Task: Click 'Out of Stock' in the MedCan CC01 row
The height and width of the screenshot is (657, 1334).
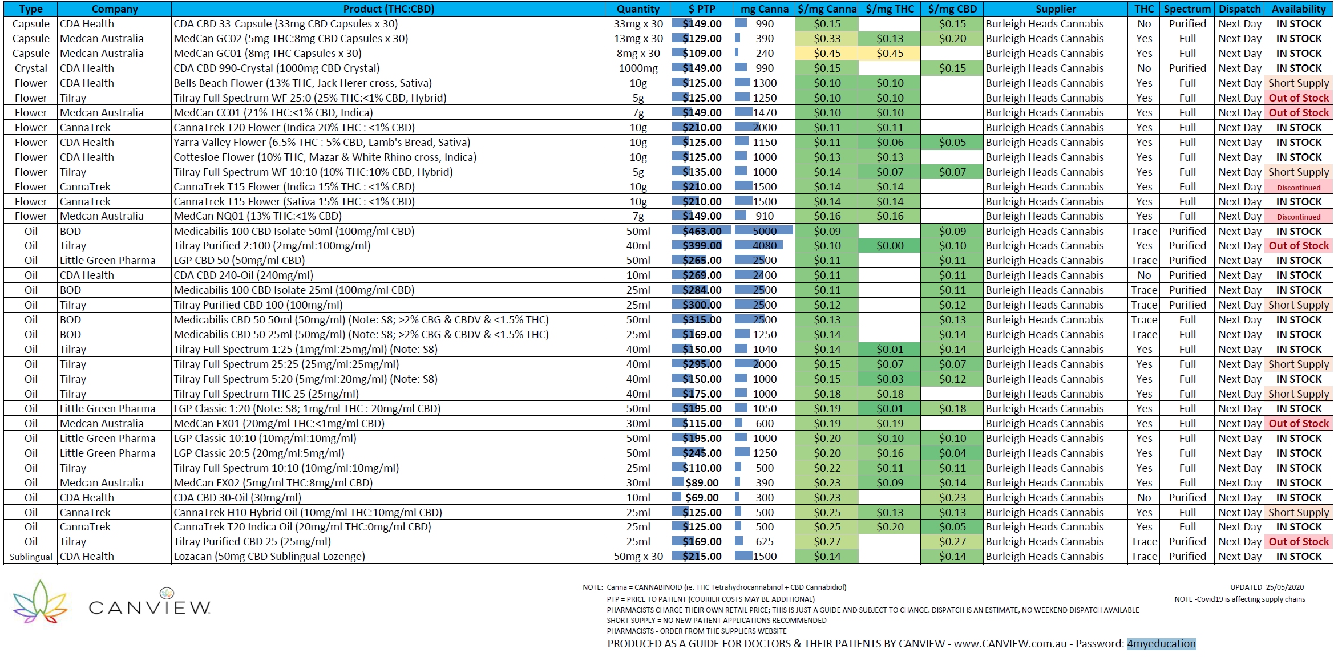Action: (1299, 113)
